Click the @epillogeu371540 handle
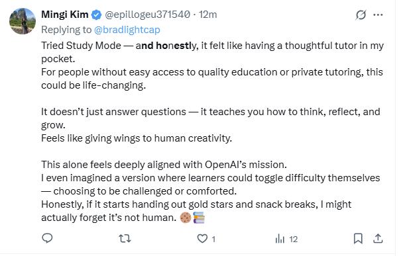 click(x=147, y=15)
